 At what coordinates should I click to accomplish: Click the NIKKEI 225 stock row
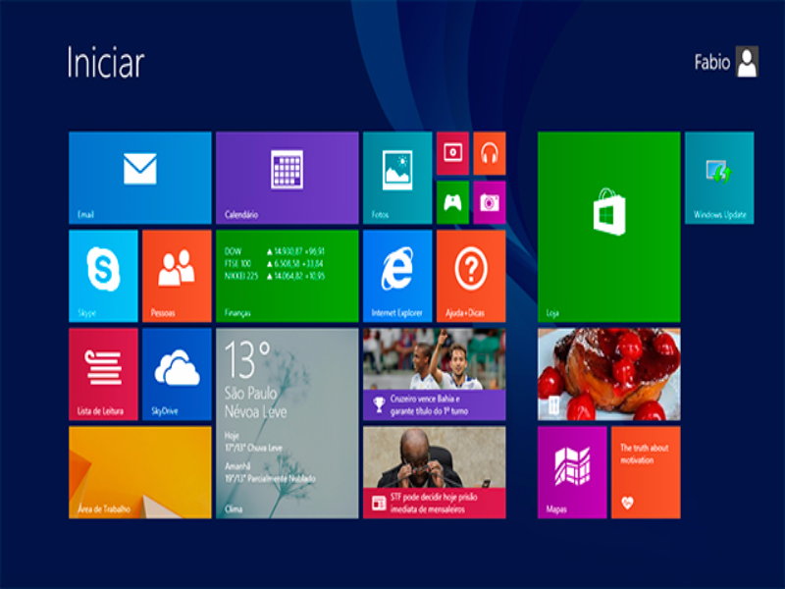tap(275, 276)
